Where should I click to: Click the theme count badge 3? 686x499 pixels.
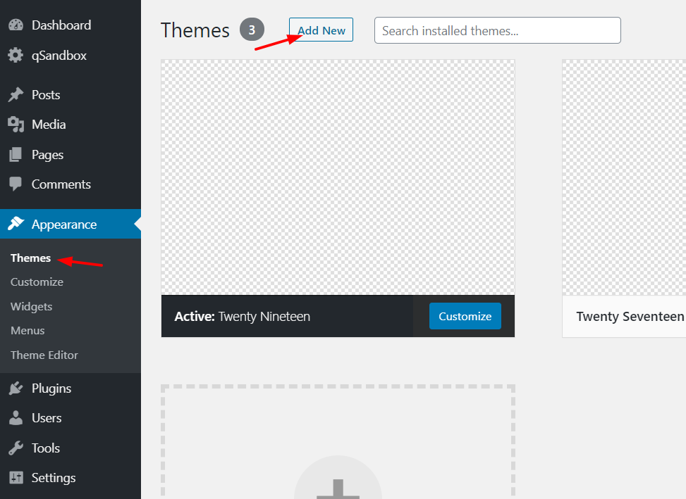tap(252, 30)
